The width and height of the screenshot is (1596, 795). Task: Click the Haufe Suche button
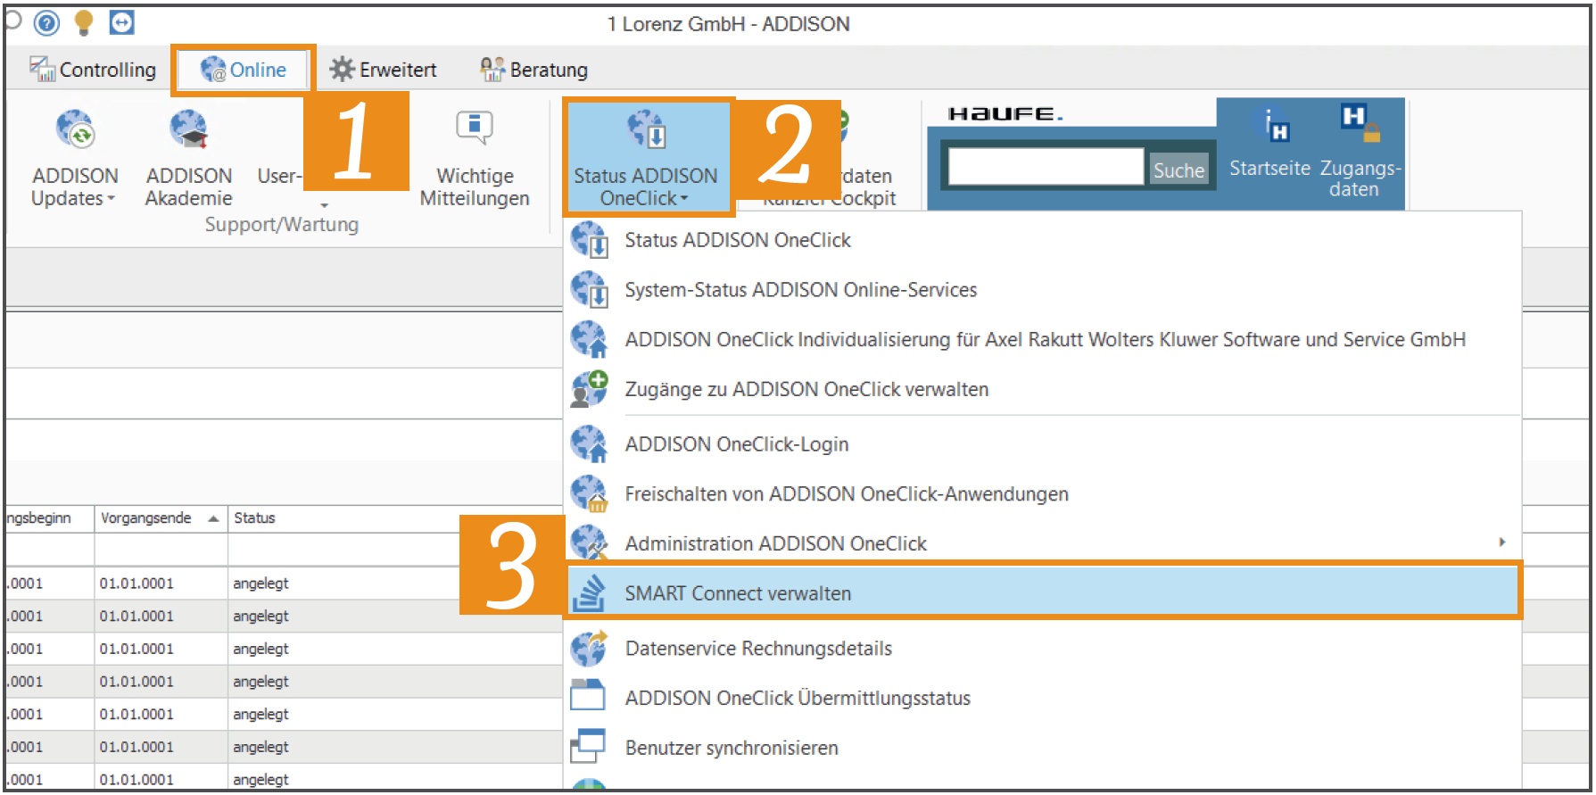1178,170
